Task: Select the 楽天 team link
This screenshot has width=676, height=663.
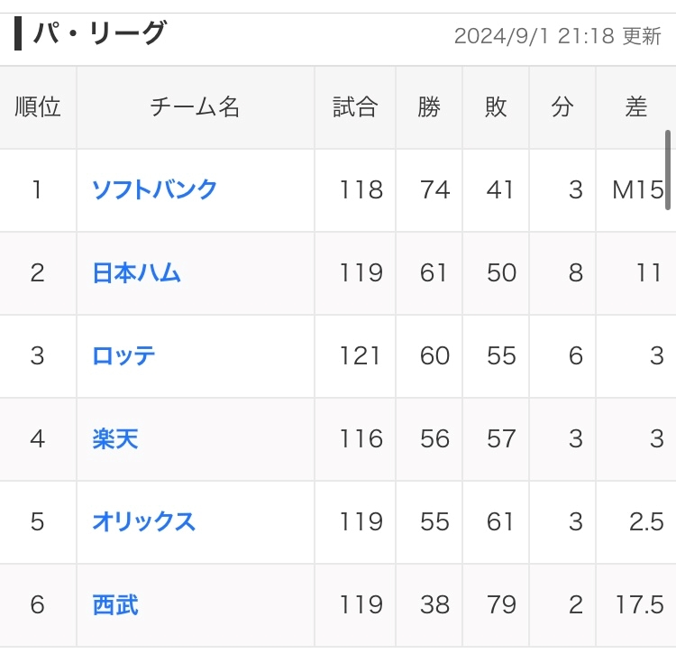Action: (x=115, y=439)
